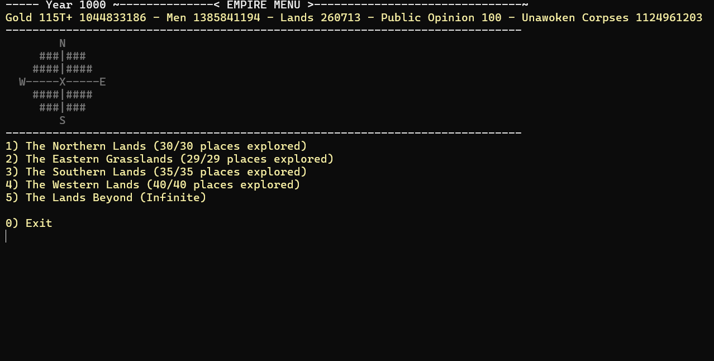This screenshot has height=361, width=714.
Task: Choose The Eastern Grasslands menu entry
Action: click(x=170, y=159)
